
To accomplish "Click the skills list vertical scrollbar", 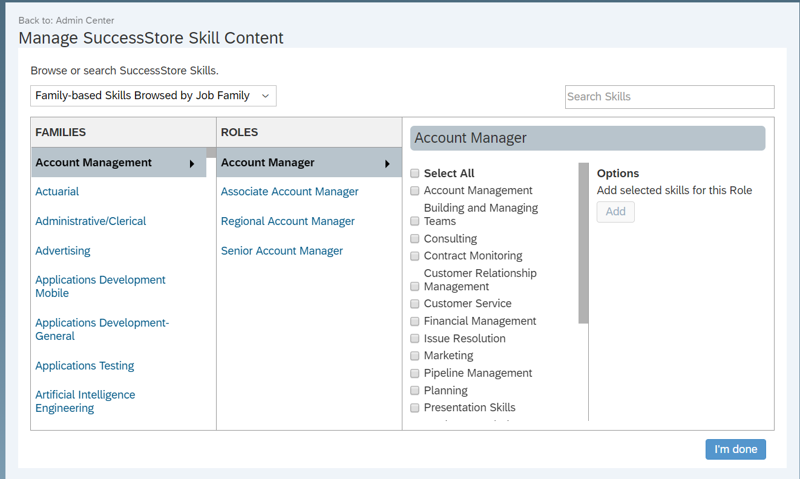I will point(583,243).
